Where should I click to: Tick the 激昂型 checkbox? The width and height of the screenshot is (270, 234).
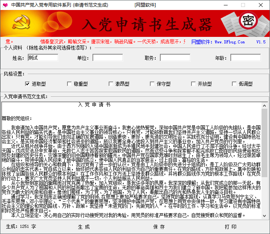[111, 84]
